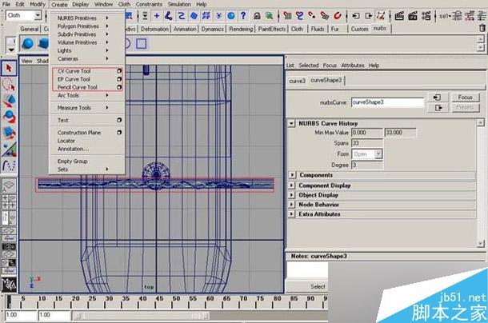488x323 pixels.
Task: Open render globals settings icon
Action: click(426, 15)
